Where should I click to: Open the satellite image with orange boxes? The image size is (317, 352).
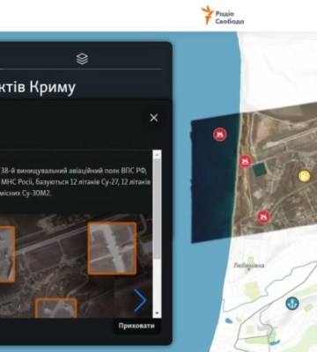76,266
